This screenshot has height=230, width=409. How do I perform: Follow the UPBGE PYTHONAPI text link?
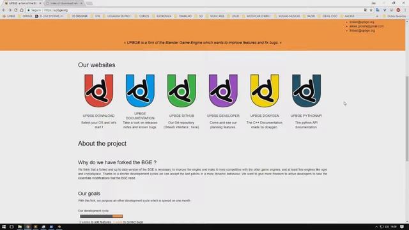click(x=306, y=116)
